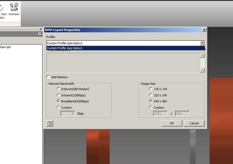Select the BroadBand(250Kbps) bandwidth option
Viewport: 233px width, 164px height.
point(58,101)
